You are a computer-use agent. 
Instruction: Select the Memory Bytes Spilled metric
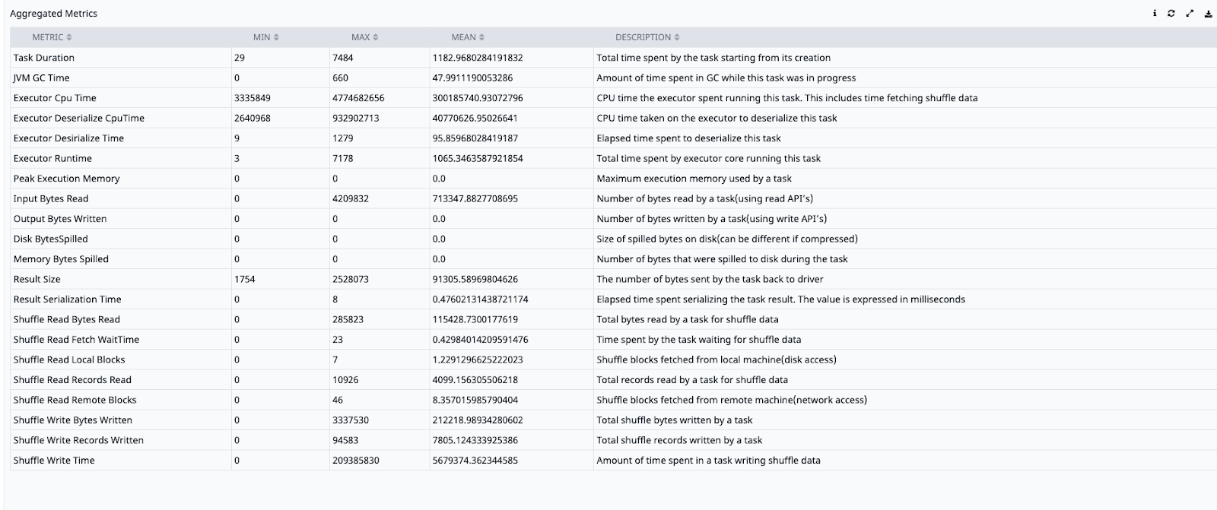[x=61, y=259]
